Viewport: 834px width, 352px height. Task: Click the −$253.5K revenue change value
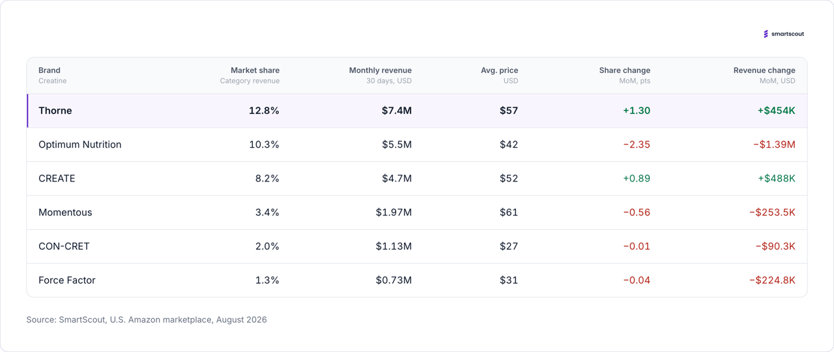coord(772,212)
